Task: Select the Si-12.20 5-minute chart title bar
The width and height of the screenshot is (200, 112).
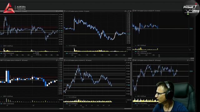Action: pos(97,11)
